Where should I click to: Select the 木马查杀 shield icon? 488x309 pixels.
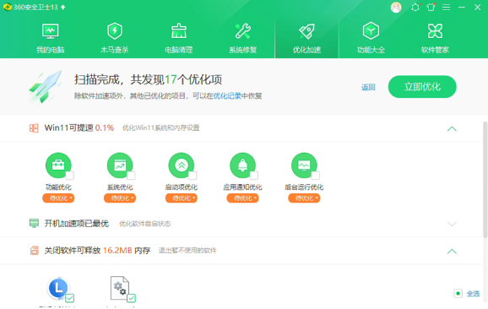[x=115, y=31]
